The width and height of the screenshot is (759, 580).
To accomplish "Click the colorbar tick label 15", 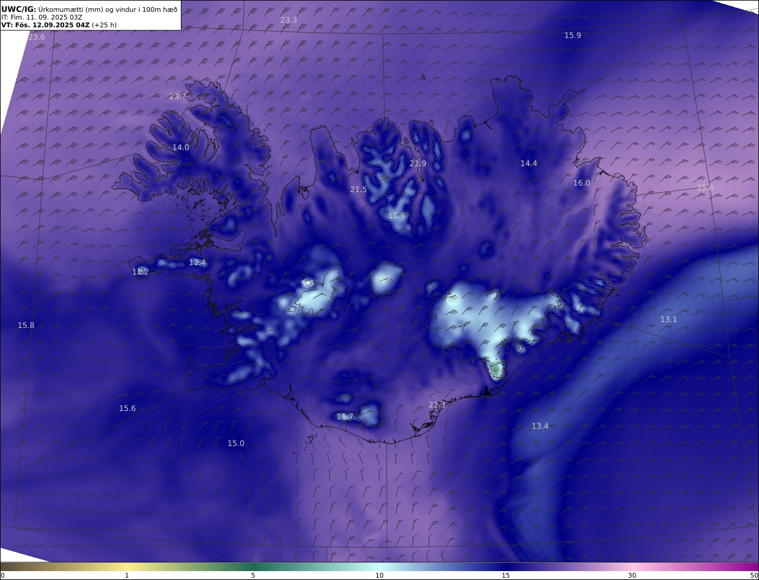I will pos(506,575).
